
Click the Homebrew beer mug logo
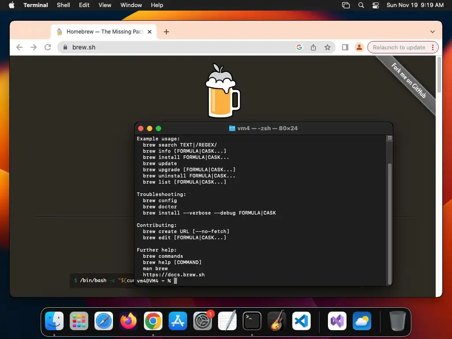222,90
